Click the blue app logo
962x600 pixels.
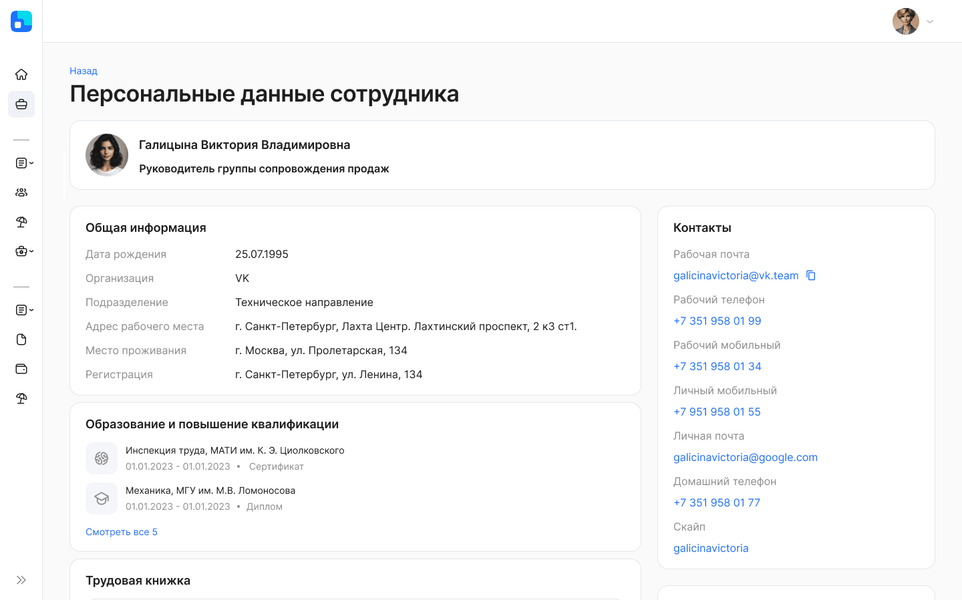[21, 21]
